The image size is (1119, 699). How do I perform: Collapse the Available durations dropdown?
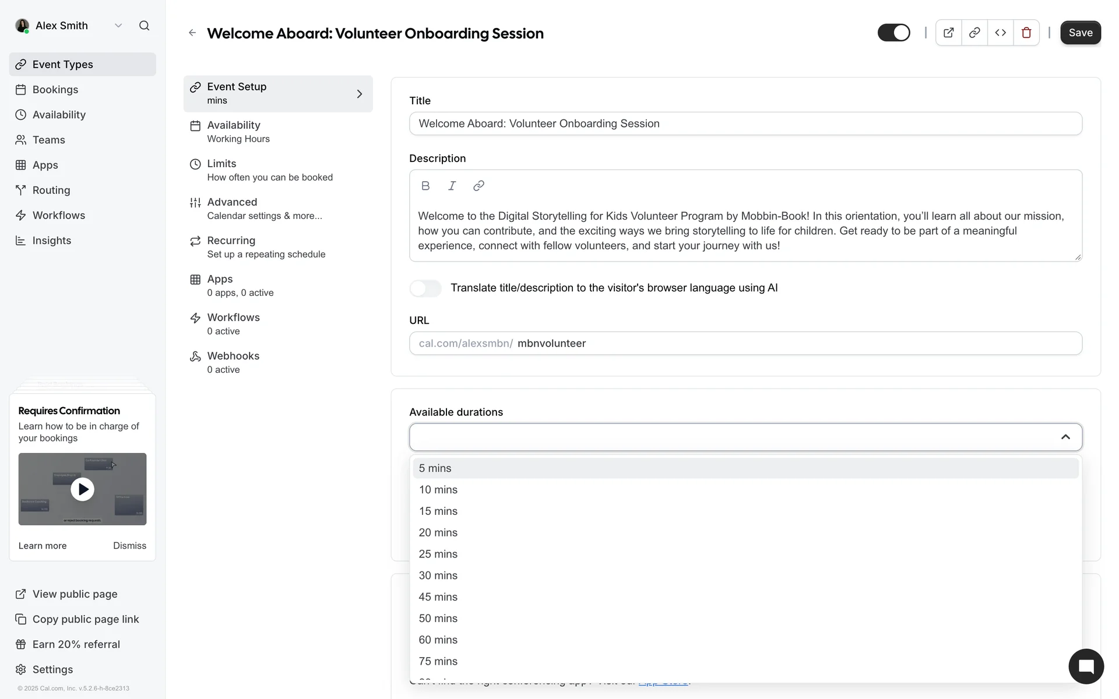[1065, 437]
